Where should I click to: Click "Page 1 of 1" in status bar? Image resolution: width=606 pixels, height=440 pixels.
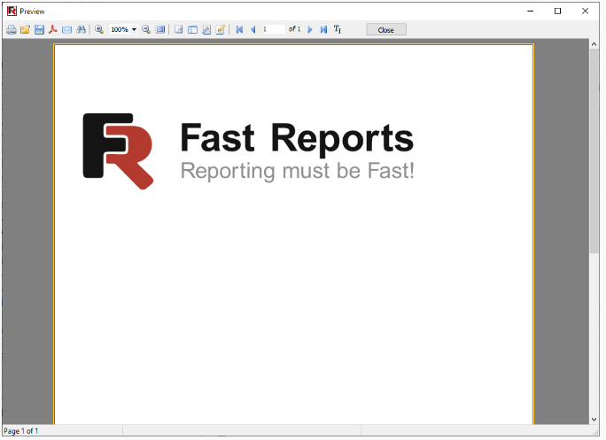[21, 431]
